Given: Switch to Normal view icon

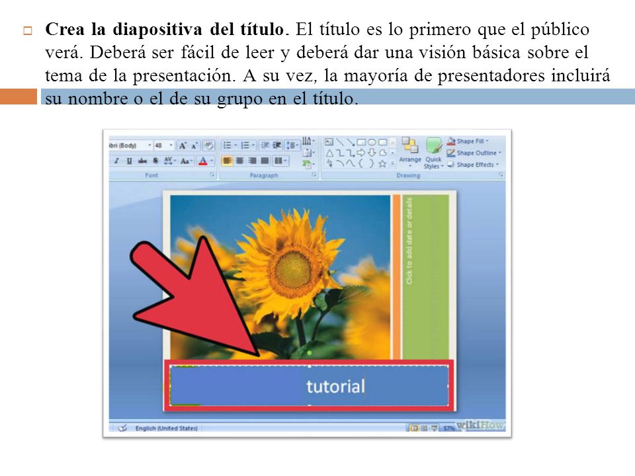Looking at the screenshot, I should click(414, 428).
